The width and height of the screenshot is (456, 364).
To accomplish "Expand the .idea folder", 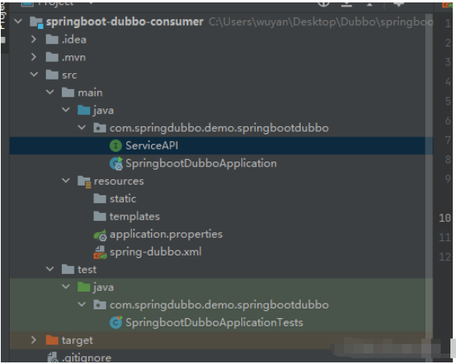I will pyautogui.click(x=34, y=39).
